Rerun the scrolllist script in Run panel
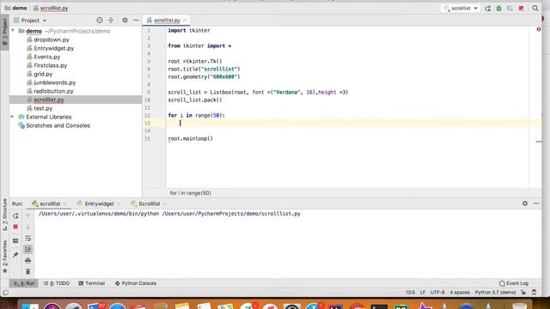This screenshot has width=550, height=309. pos(15,215)
